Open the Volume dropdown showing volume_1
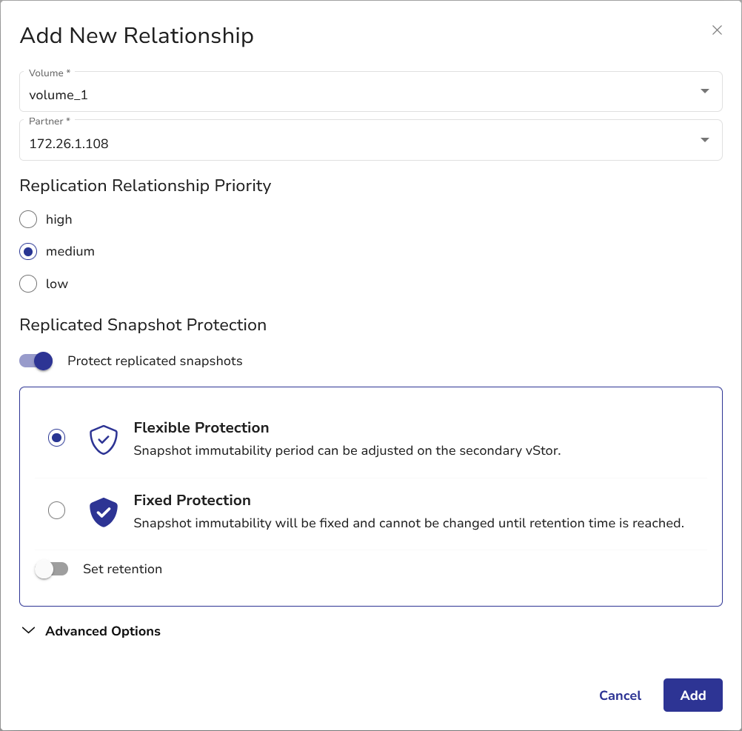 (x=355, y=94)
